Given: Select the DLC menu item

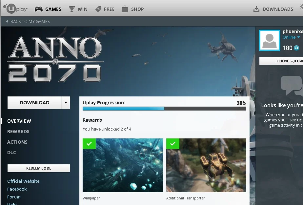Looking at the screenshot, I should pos(11,153).
